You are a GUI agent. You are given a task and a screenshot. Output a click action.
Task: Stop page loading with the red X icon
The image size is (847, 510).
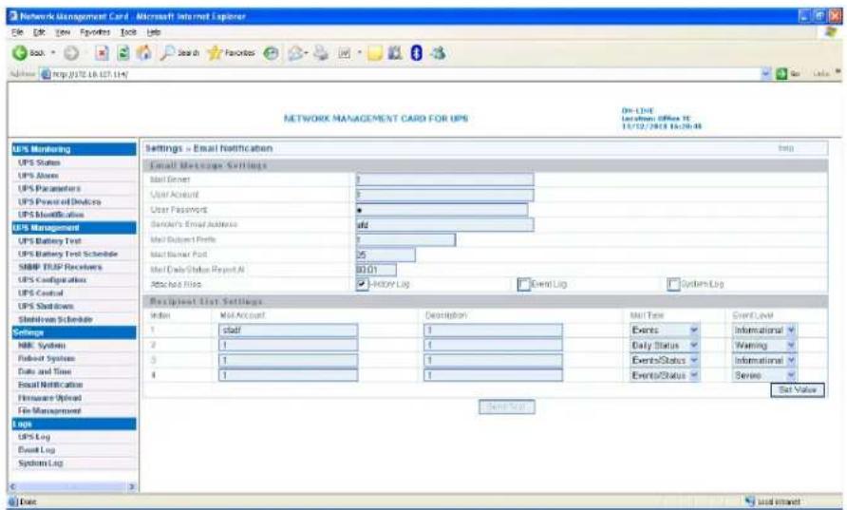point(103,53)
